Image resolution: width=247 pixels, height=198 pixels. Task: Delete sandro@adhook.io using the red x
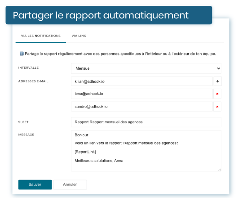[217, 107]
